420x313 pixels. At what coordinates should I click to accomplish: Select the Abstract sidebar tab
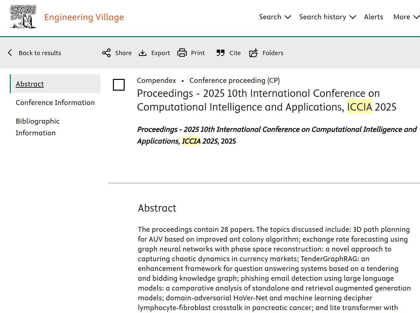coord(30,84)
